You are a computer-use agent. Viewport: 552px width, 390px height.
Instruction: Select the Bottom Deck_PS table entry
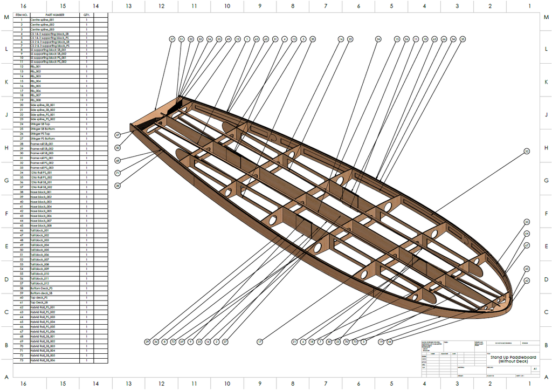(42, 288)
